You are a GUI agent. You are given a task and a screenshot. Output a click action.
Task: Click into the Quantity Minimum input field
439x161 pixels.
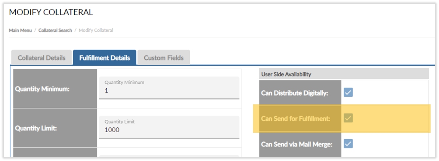click(169, 91)
